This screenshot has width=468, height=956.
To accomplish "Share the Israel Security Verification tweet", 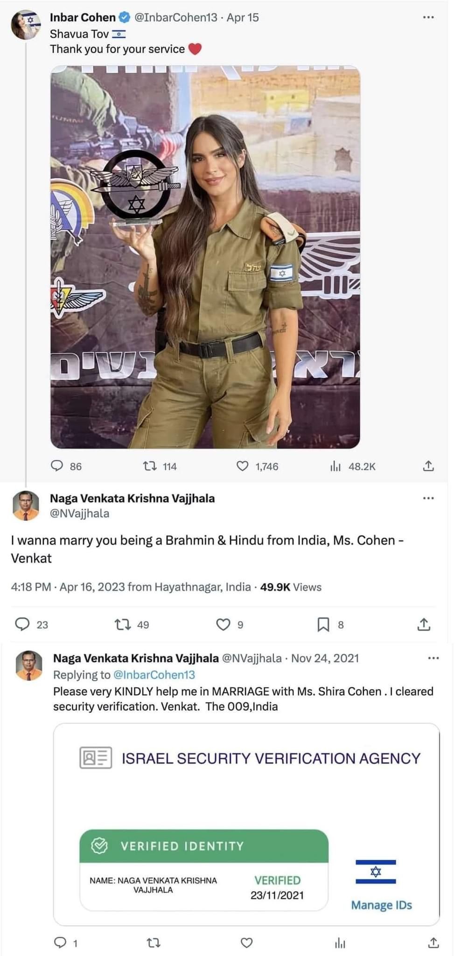I will [433, 943].
